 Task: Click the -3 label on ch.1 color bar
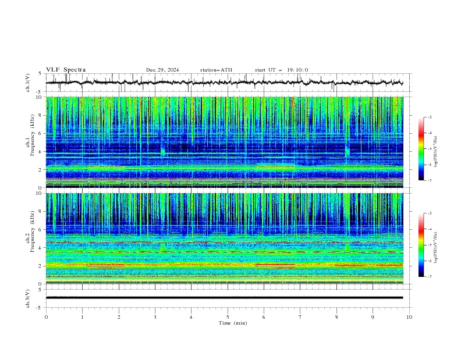(x=429, y=117)
